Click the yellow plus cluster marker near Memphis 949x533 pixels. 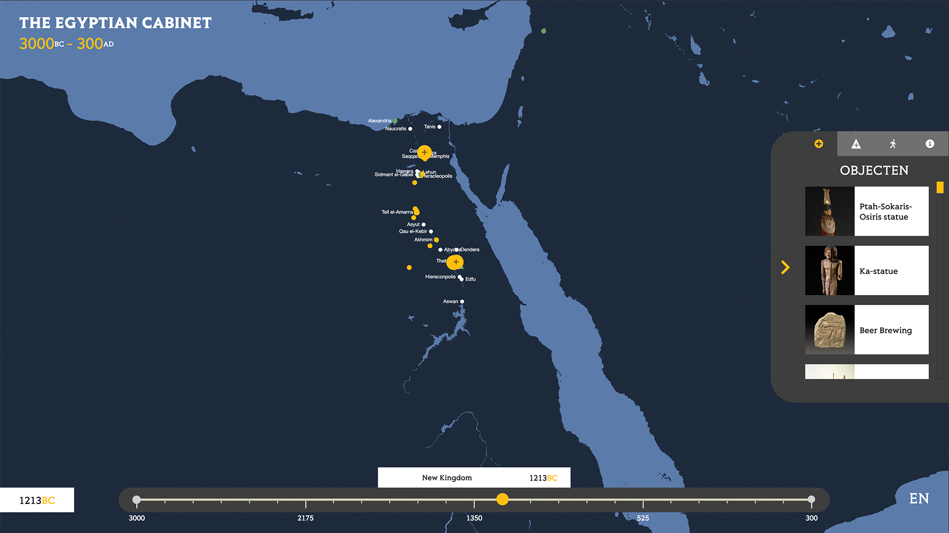pos(424,152)
